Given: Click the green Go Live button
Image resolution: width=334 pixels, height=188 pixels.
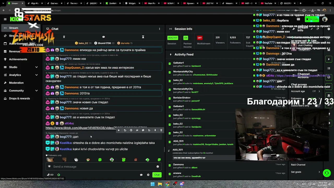Looking at the screenshot, I should (312, 19).
